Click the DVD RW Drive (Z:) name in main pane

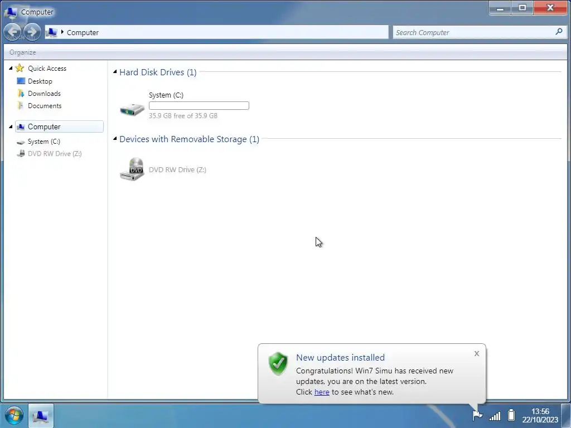(177, 169)
